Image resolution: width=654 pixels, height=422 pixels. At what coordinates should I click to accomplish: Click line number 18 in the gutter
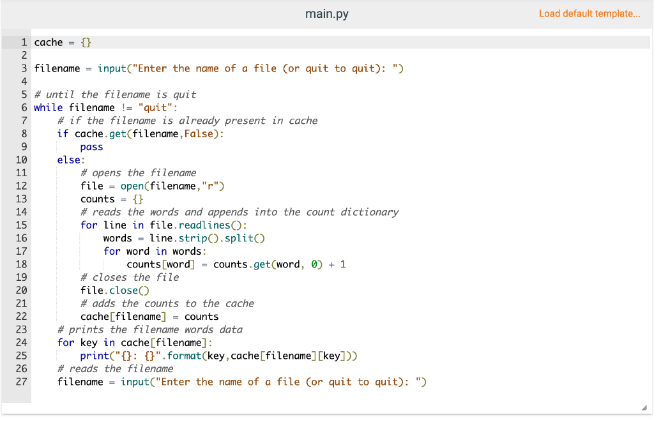pos(21,264)
